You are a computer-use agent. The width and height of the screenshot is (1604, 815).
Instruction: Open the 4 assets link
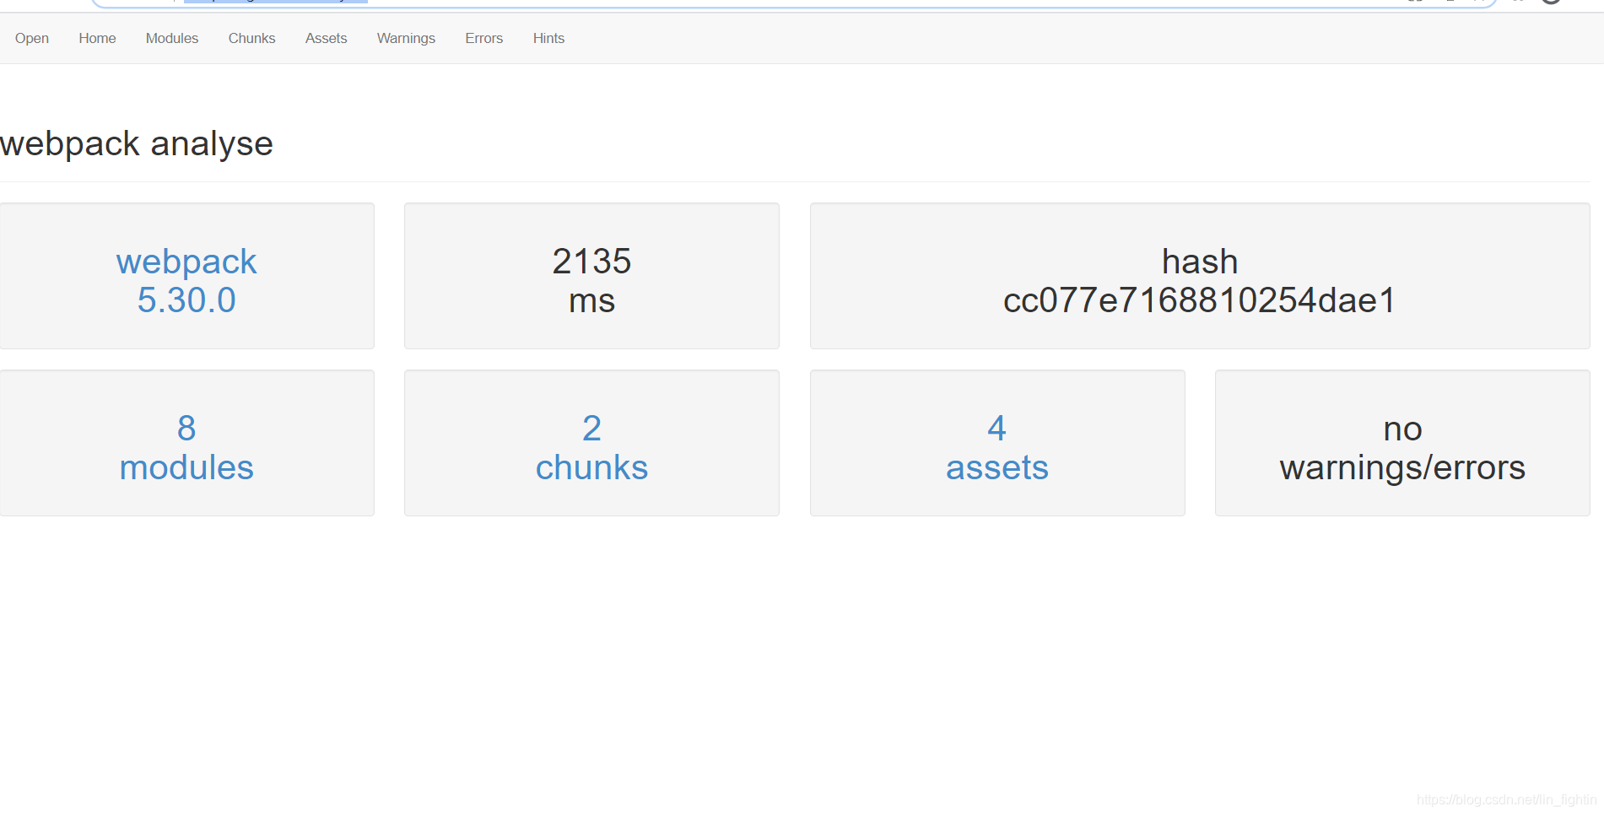coord(997,447)
